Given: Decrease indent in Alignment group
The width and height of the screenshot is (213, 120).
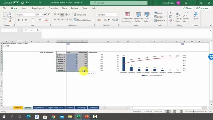Looking at the screenshot, I should click(67, 20).
